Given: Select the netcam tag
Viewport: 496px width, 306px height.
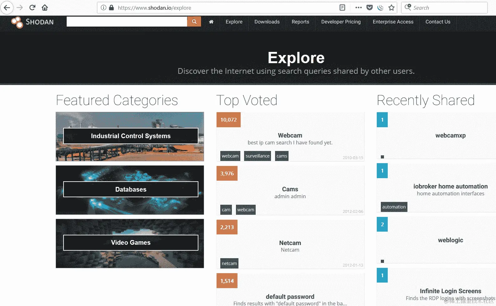Looking at the screenshot, I should click(x=229, y=263).
